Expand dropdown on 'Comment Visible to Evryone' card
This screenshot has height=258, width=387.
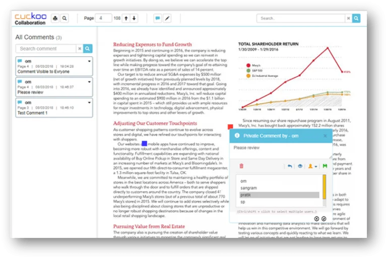tap(89, 61)
